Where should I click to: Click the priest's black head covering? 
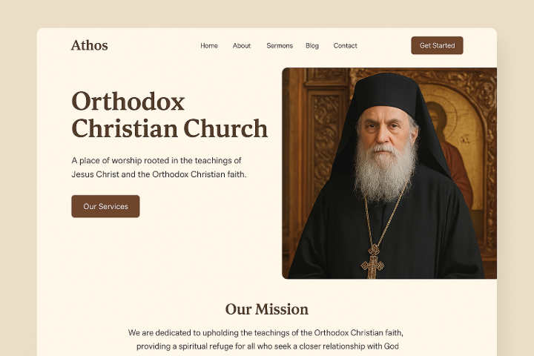click(386, 93)
